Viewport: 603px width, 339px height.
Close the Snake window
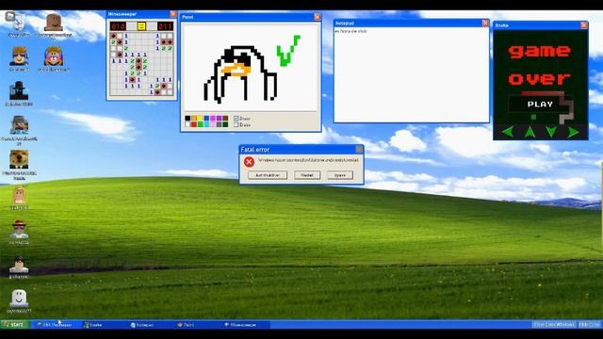pos(584,25)
